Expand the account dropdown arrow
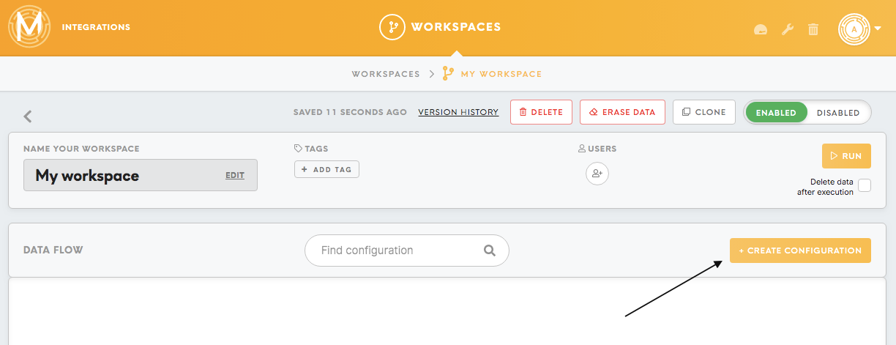This screenshot has height=345, width=896. tap(878, 29)
